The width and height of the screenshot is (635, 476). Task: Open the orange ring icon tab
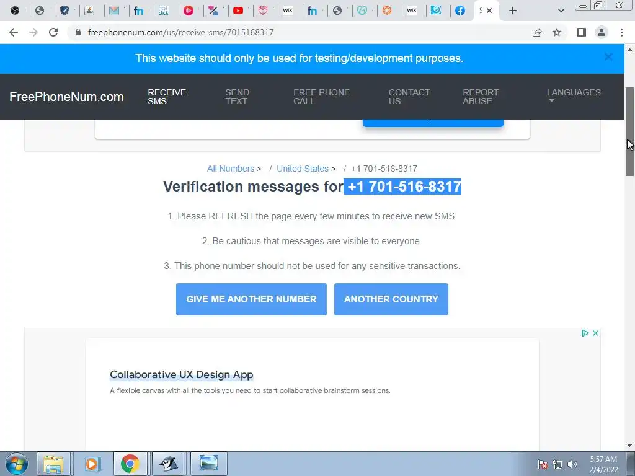[387, 11]
